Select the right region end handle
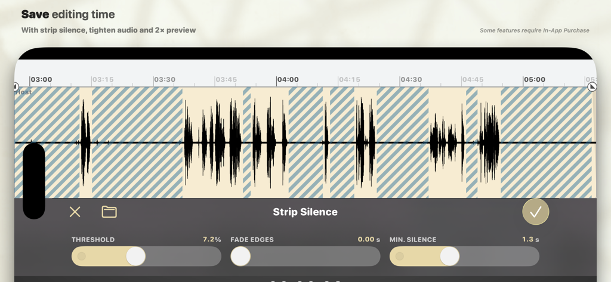Screen dimensions: 611x282 click(x=592, y=87)
